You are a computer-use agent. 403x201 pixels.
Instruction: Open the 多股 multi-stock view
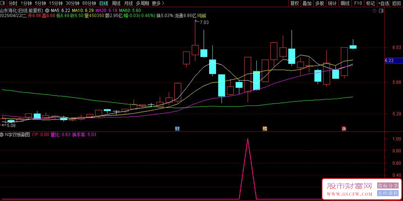320,3
